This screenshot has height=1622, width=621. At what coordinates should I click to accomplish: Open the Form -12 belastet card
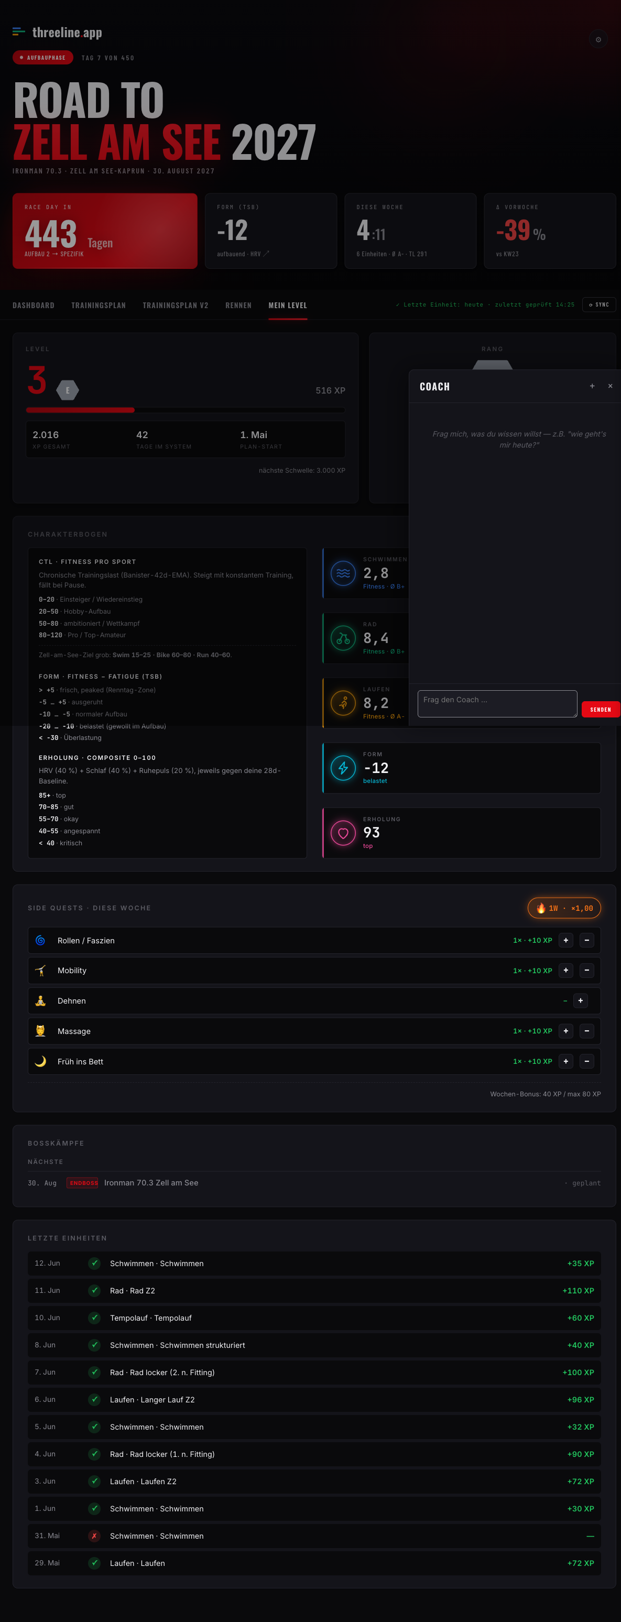point(461,768)
